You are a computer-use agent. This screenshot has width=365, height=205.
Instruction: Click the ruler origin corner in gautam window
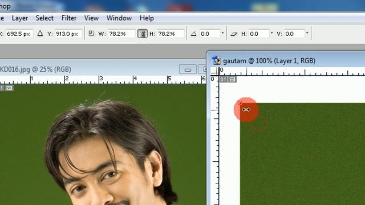pyautogui.click(x=214, y=71)
